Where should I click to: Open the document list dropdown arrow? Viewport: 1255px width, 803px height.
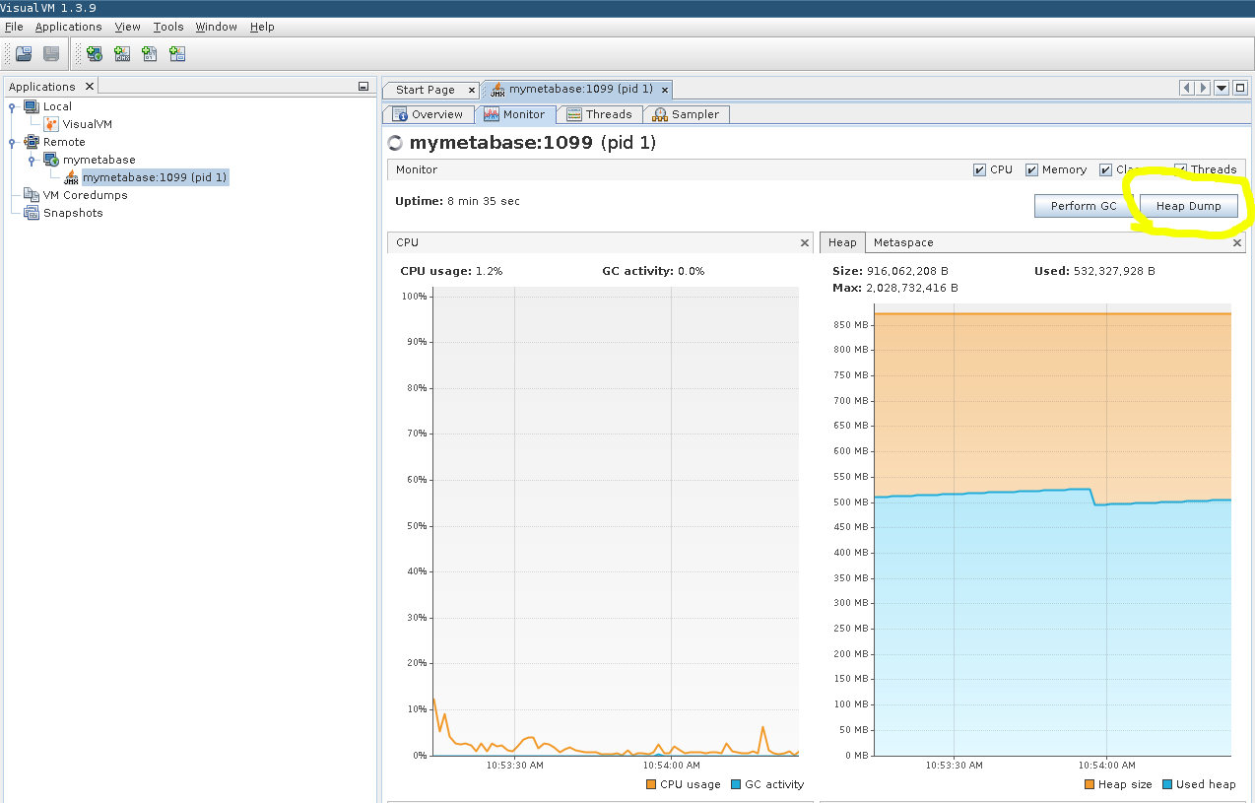(1222, 88)
